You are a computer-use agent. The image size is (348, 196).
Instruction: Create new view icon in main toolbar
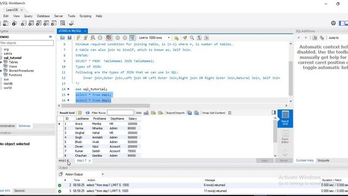39,23
